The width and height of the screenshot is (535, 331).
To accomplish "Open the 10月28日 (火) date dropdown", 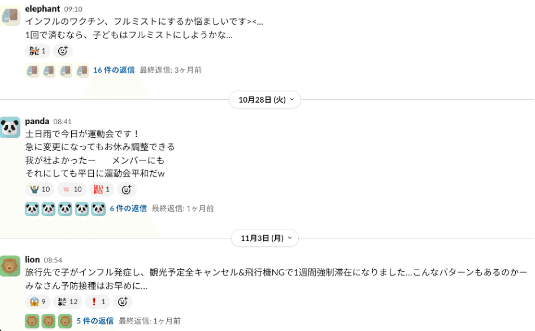I will [x=265, y=100].
